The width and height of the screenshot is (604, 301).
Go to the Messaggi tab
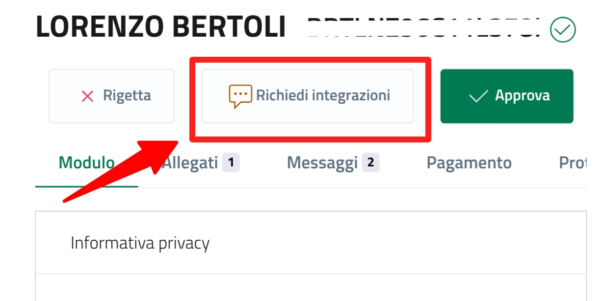coord(322,163)
